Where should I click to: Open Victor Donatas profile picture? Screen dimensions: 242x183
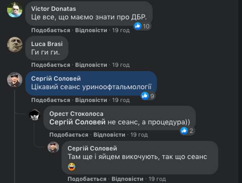15,10
